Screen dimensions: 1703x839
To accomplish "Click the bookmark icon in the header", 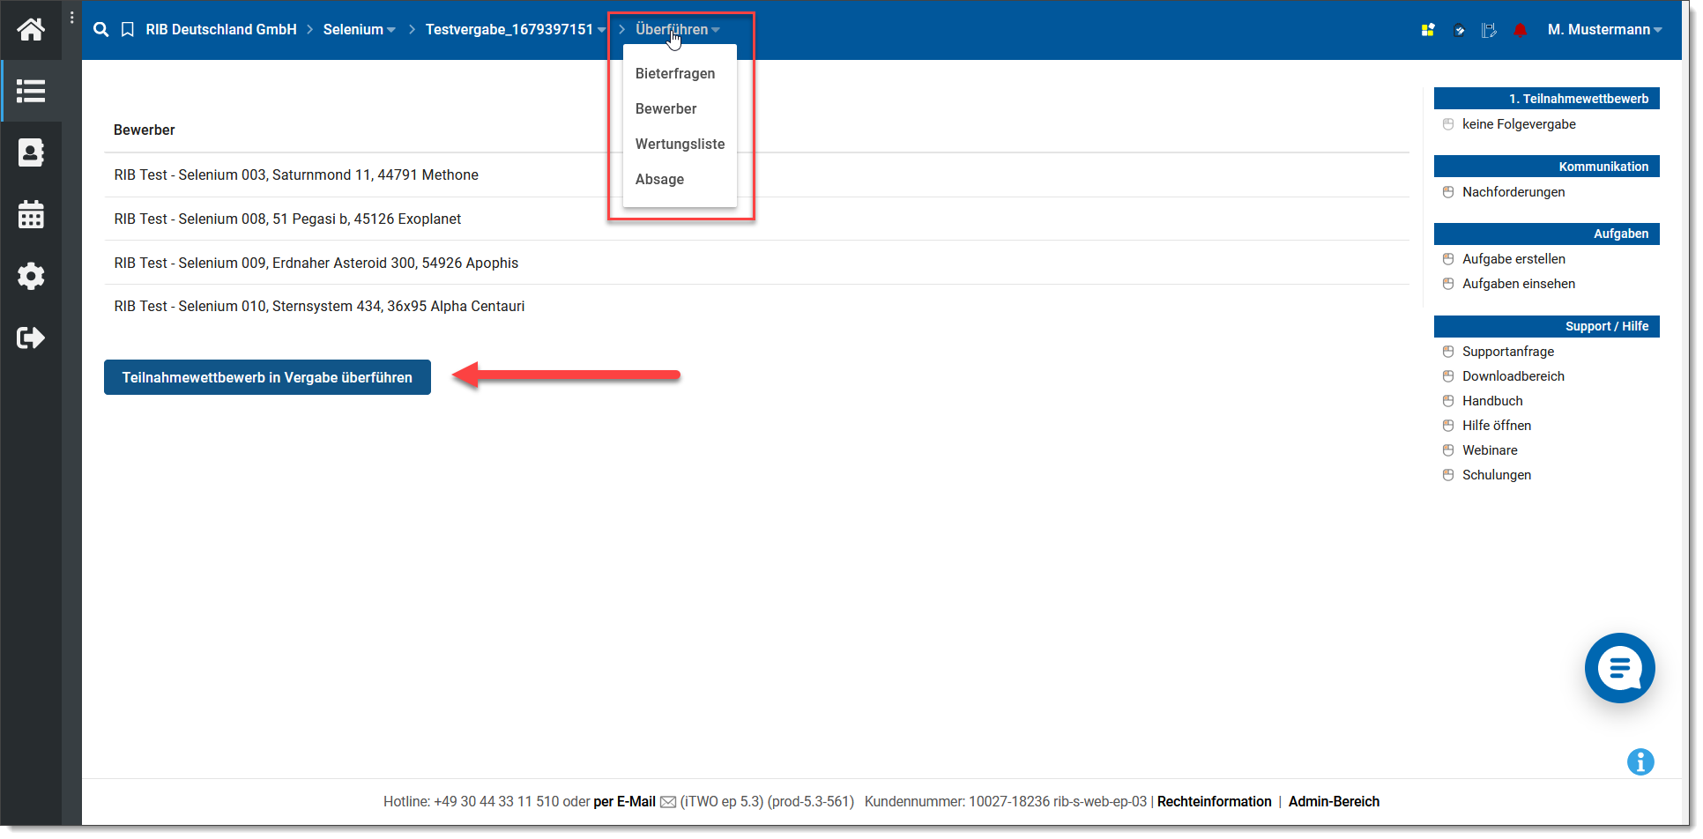I will click(x=128, y=30).
